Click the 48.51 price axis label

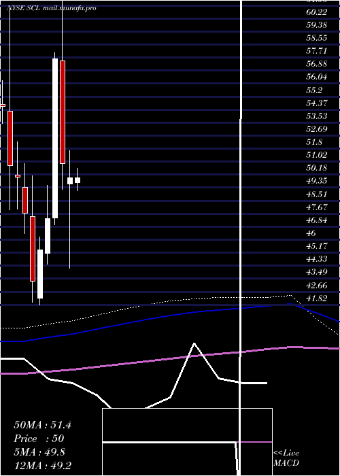[316, 194]
